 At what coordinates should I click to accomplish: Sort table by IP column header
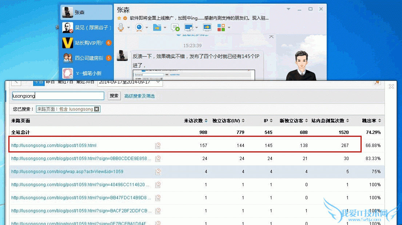tap(268, 121)
